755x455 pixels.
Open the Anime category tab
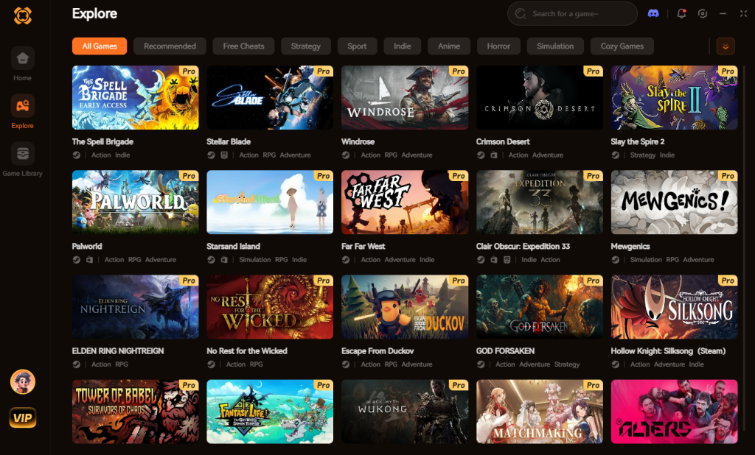(x=449, y=46)
